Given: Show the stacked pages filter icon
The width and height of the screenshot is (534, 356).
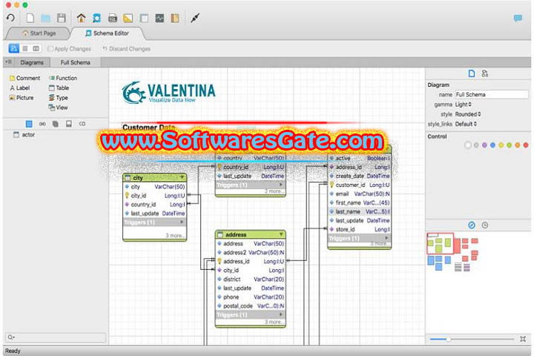Looking at the screenshot, I should tap(56, 124).
